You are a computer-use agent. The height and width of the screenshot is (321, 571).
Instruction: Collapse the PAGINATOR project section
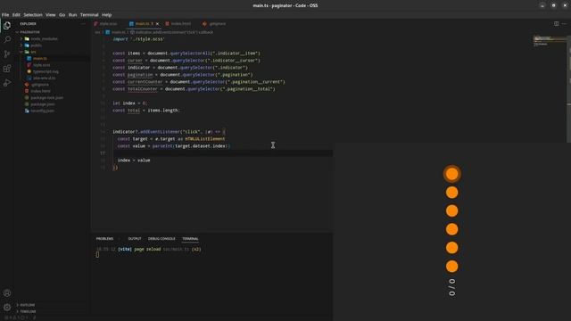(17, 32)
